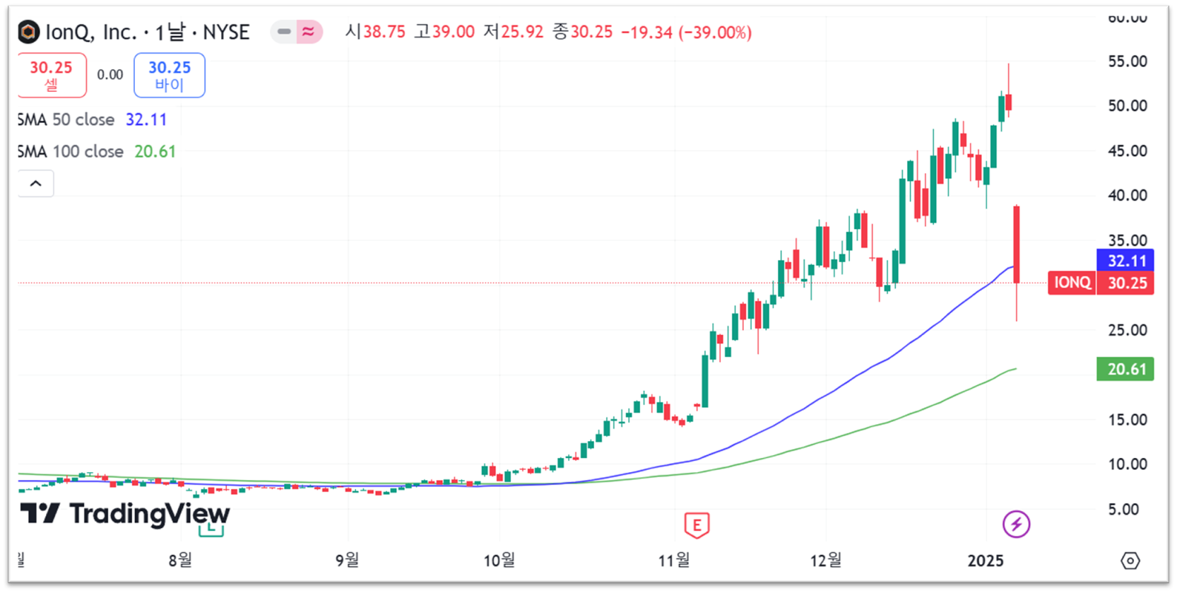Click the IonQ symbol logo icon
The width and height of the screenshot is (1177, 593).
pos(28,32)
